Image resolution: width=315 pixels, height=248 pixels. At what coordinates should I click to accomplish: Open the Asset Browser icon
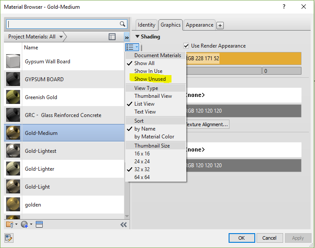click(x=39, y=224)
